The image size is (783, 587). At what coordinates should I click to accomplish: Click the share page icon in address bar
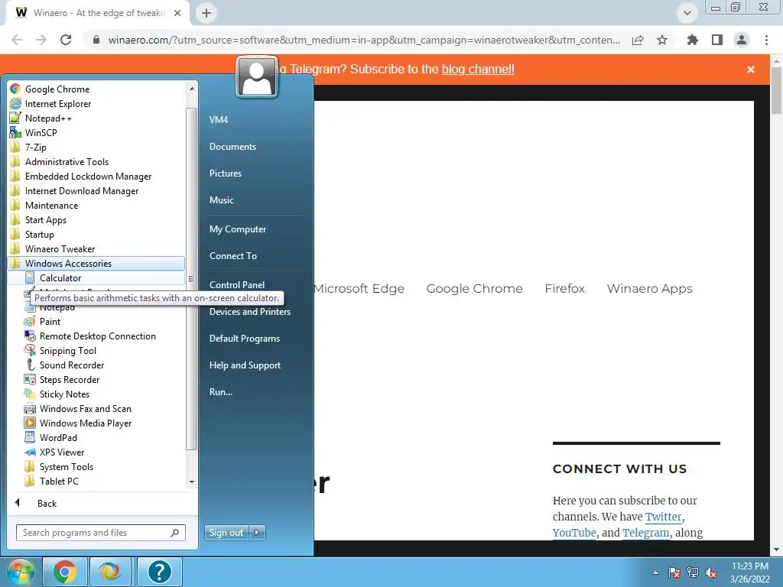638,40
